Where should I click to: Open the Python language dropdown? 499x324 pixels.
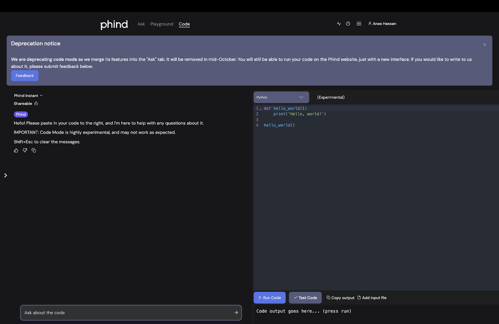281,97
